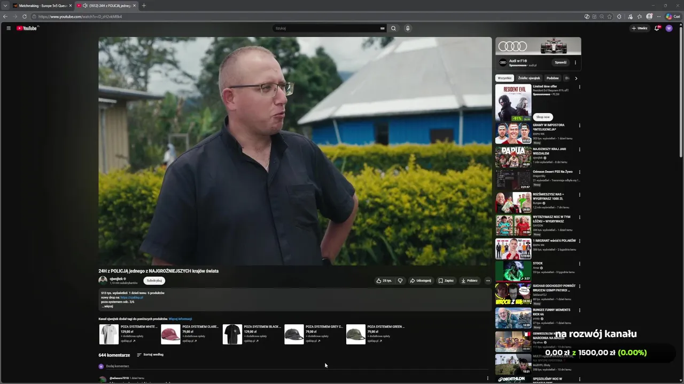
Task: Save video with Zapisz button
Action: (446, 281)
